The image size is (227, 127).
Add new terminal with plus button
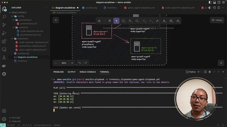point(199,72)
